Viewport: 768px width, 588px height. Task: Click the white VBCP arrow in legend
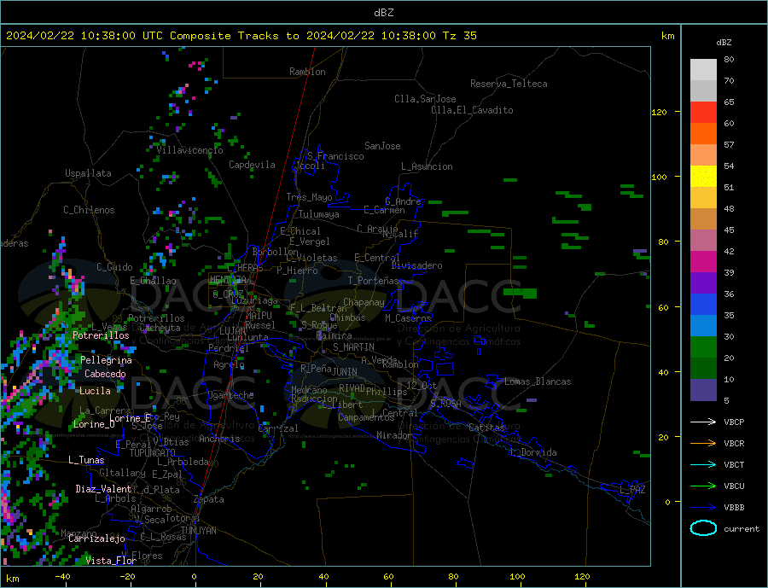tap(703, 422)
